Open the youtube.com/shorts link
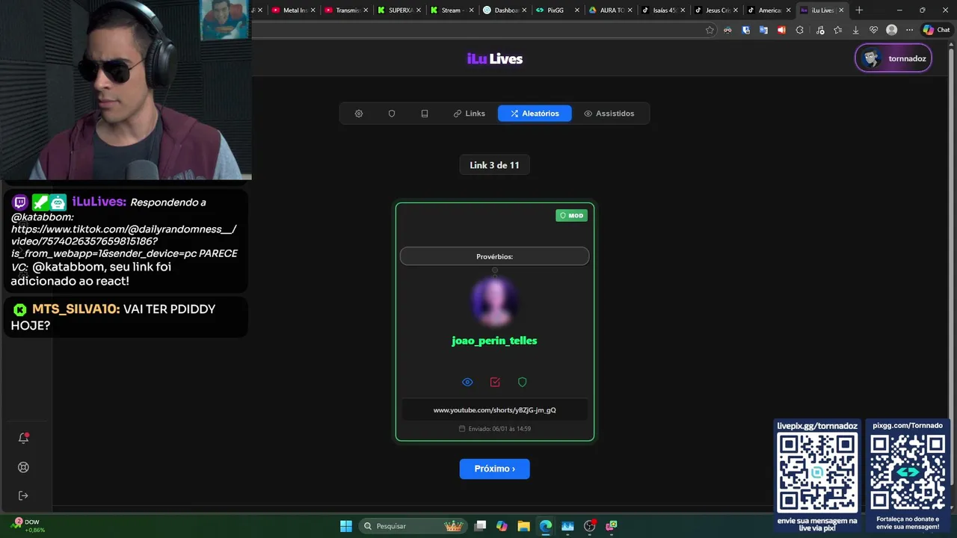 tap(495, 410)
